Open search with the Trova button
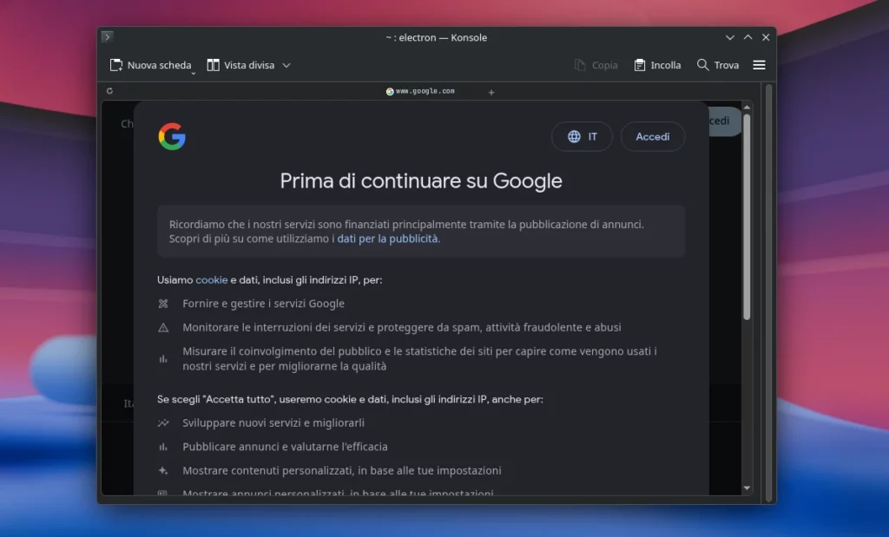Viewport: 889px width, 537px height. tap(718, 65)
